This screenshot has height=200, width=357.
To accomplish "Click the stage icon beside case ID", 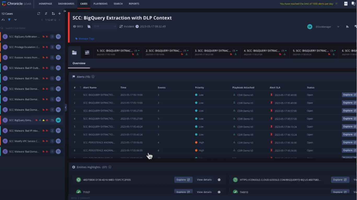I will [x=89, y=27].
